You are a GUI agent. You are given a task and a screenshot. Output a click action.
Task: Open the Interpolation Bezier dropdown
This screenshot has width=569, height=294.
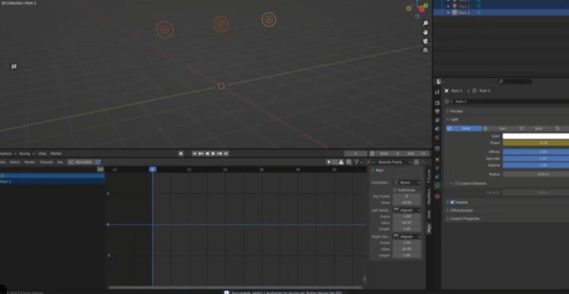coord(406,182)
